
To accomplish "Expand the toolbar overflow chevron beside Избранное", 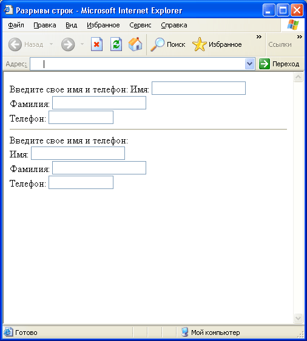I will point(259,36).
